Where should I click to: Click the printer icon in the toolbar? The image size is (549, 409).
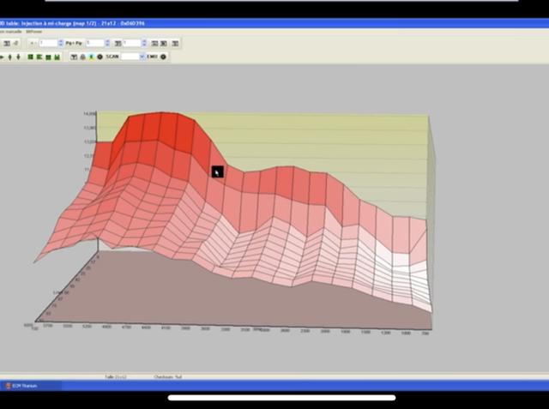coord(82,57)
